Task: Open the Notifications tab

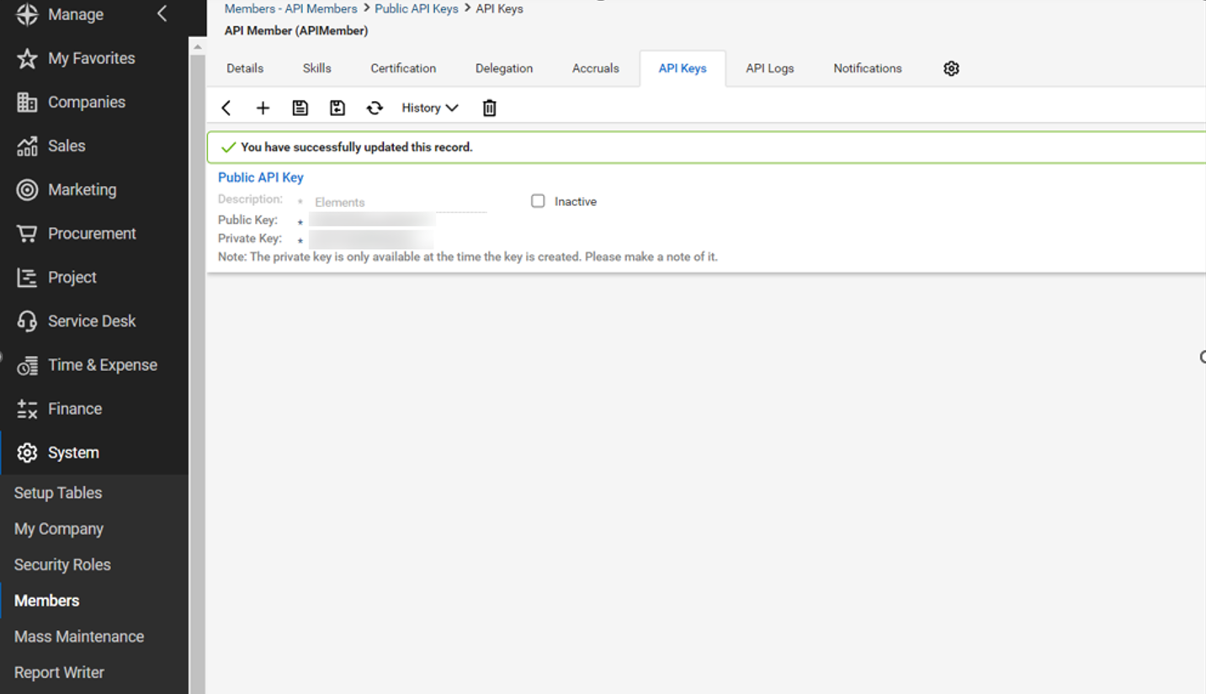Action: click(x=867, y=69)
